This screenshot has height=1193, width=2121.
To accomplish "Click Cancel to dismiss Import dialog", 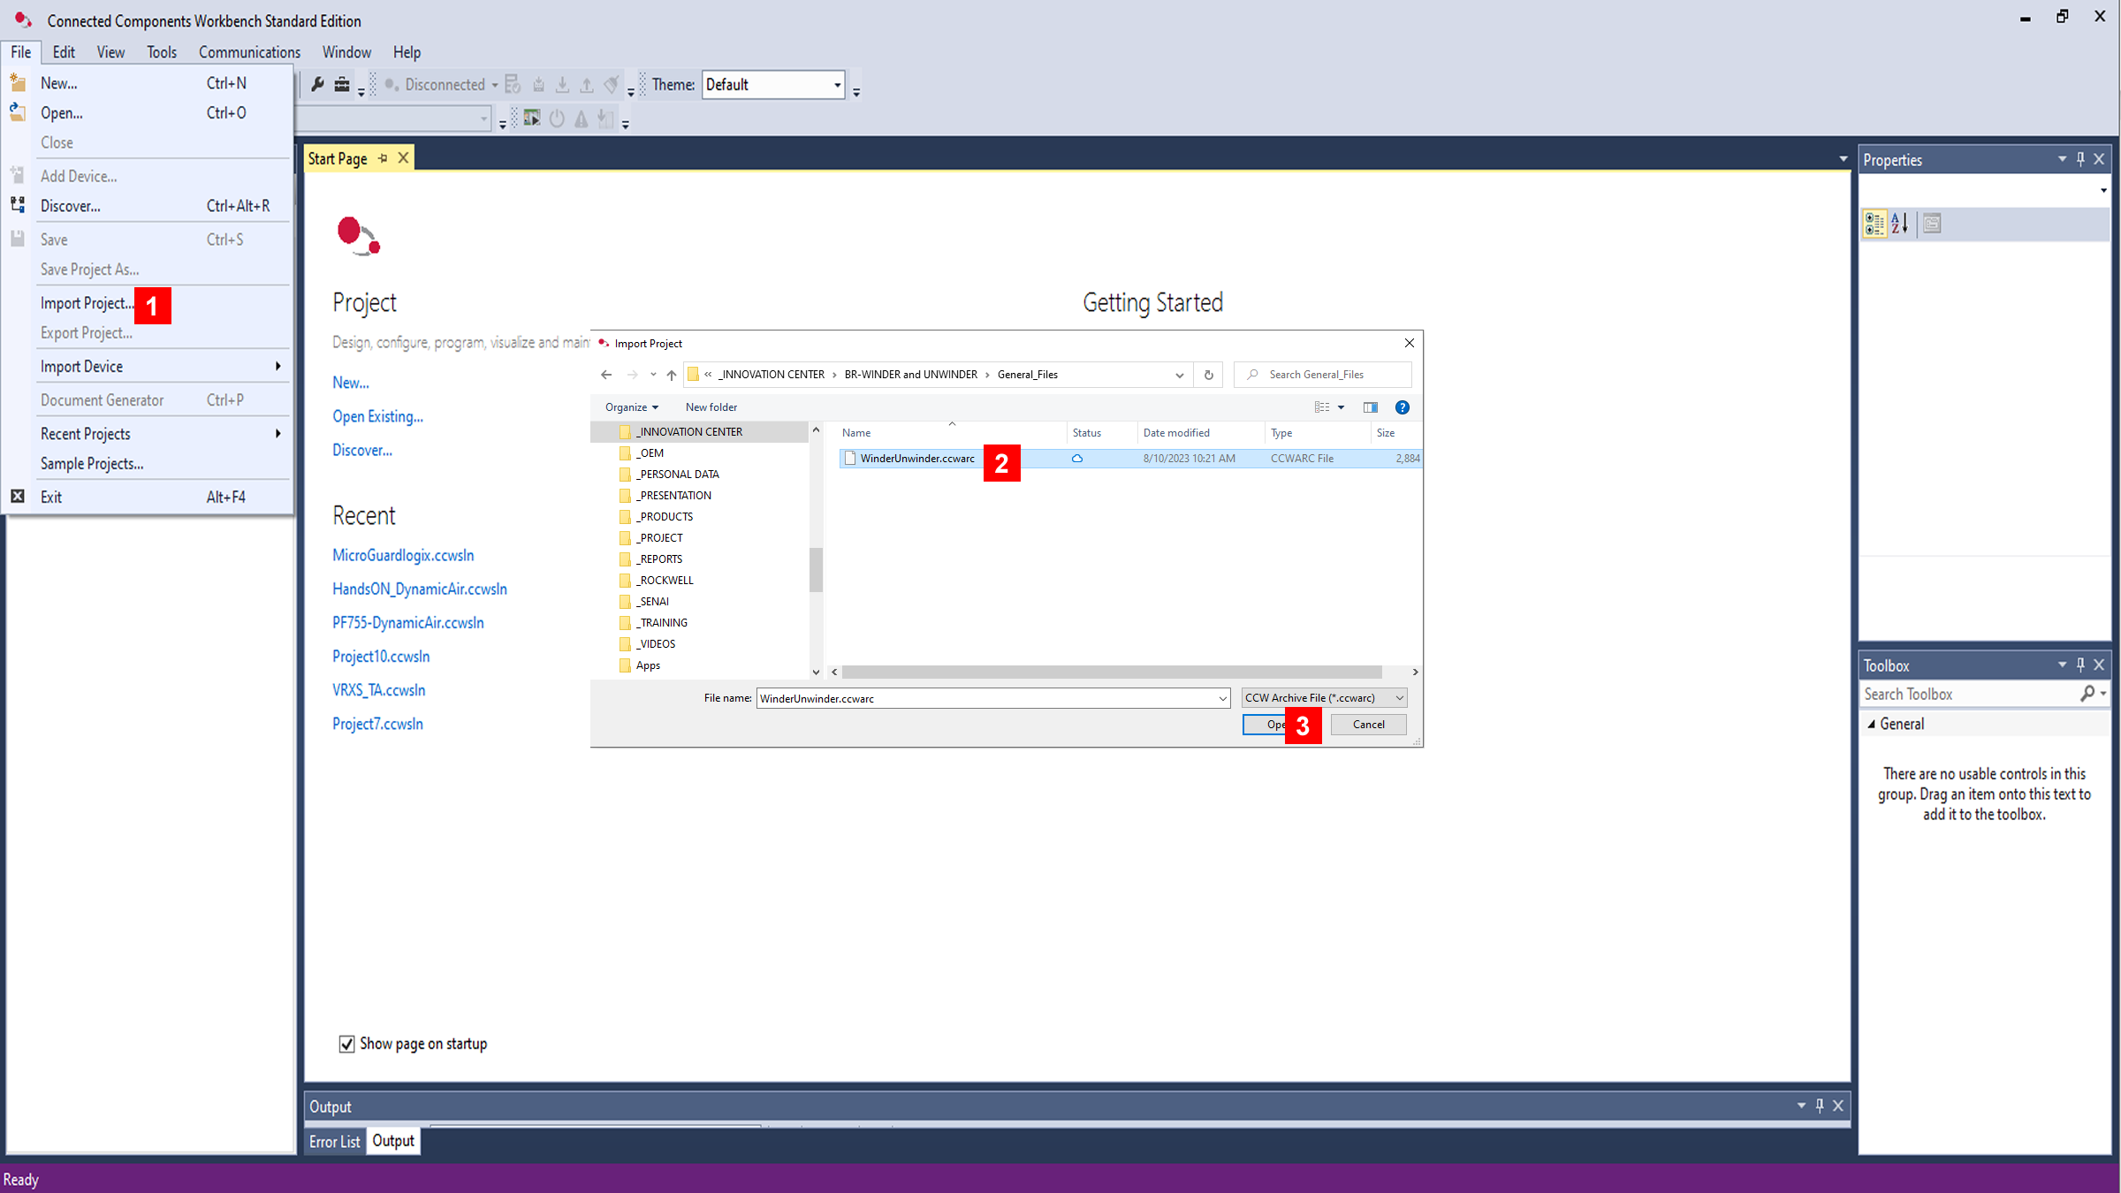I will coord(1368,724).
